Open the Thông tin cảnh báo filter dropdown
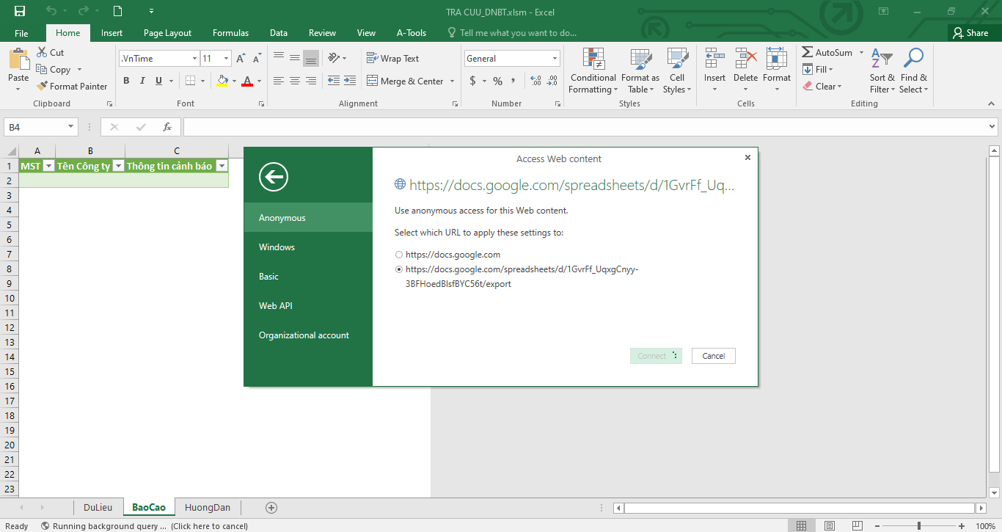This screenshot has width=1002, height=532. coord(222,166)
